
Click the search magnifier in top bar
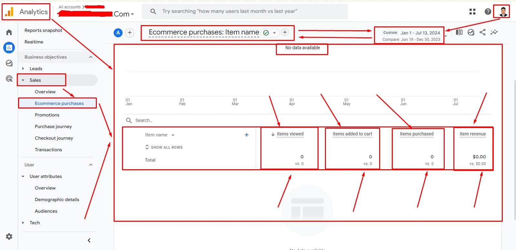(x=153, y=12)
